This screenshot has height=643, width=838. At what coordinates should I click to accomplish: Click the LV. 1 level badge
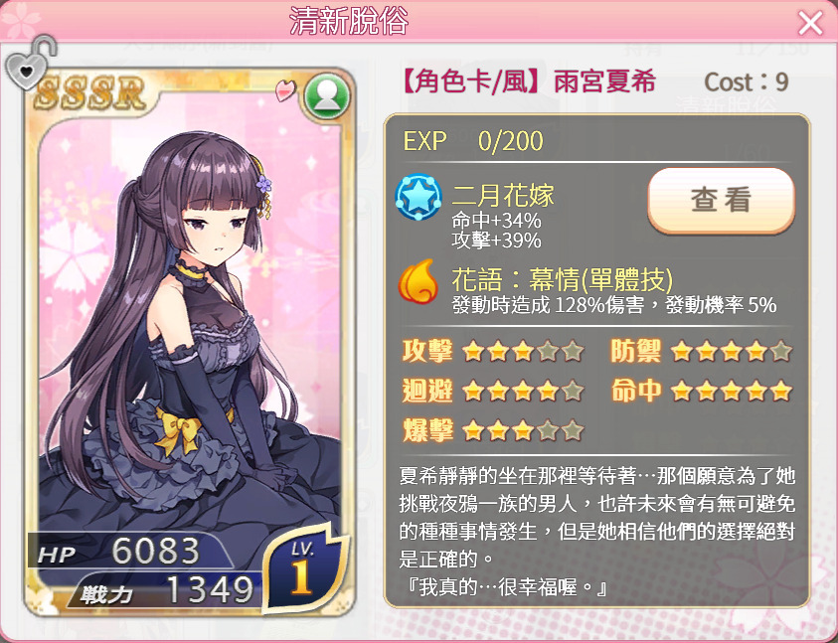click(x=303, y=568)
